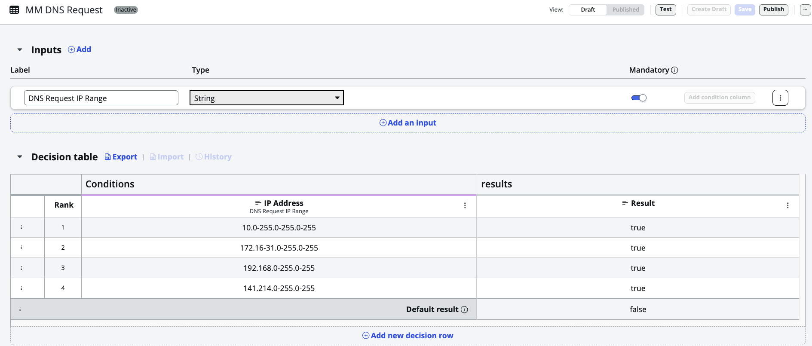Click the Publish button

(x=773, y=9)
